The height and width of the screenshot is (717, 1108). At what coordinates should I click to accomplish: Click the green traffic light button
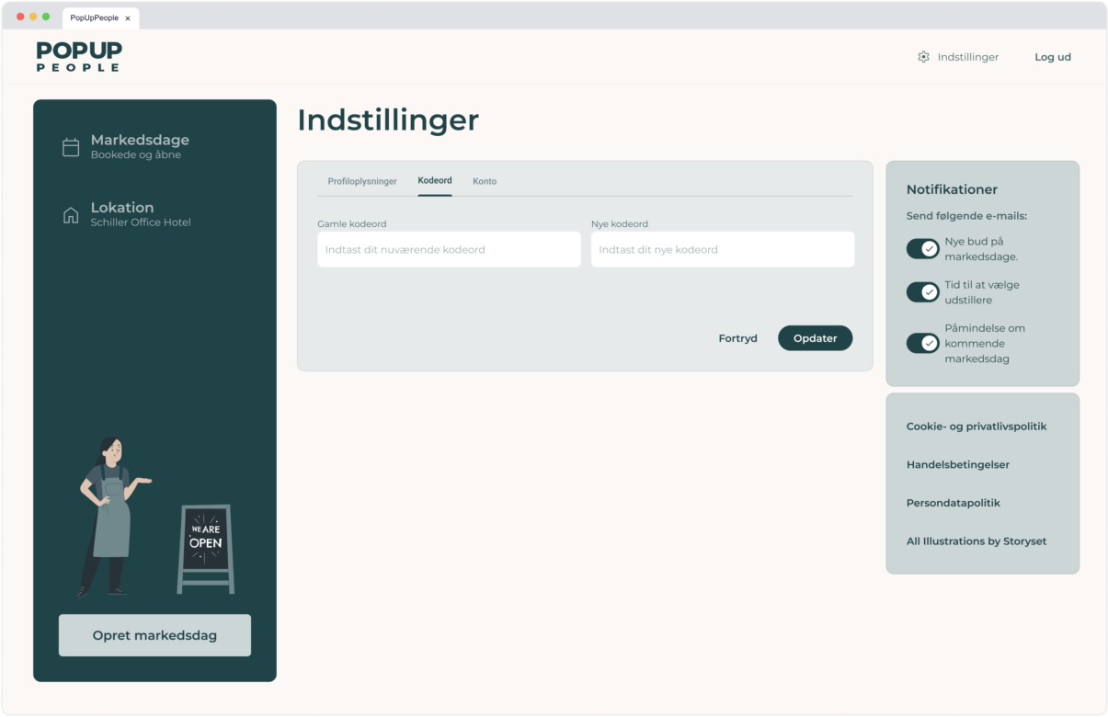[x=46, y=16]
